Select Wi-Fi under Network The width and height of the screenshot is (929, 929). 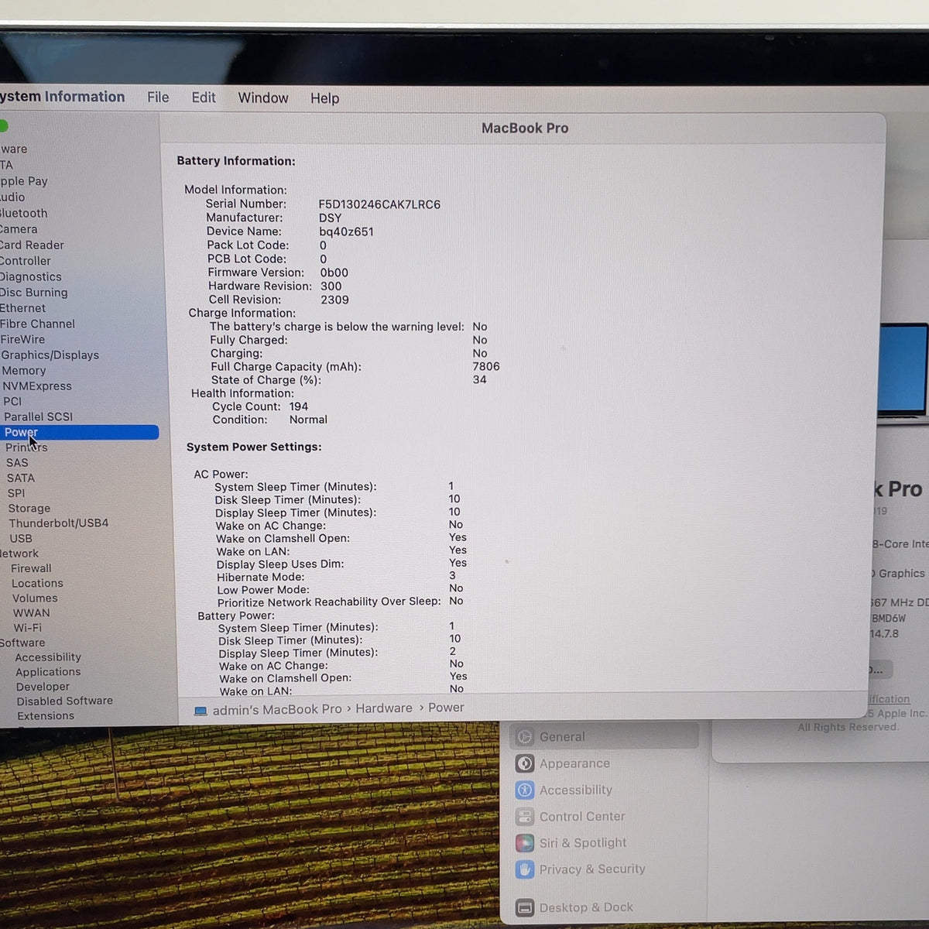28,628
